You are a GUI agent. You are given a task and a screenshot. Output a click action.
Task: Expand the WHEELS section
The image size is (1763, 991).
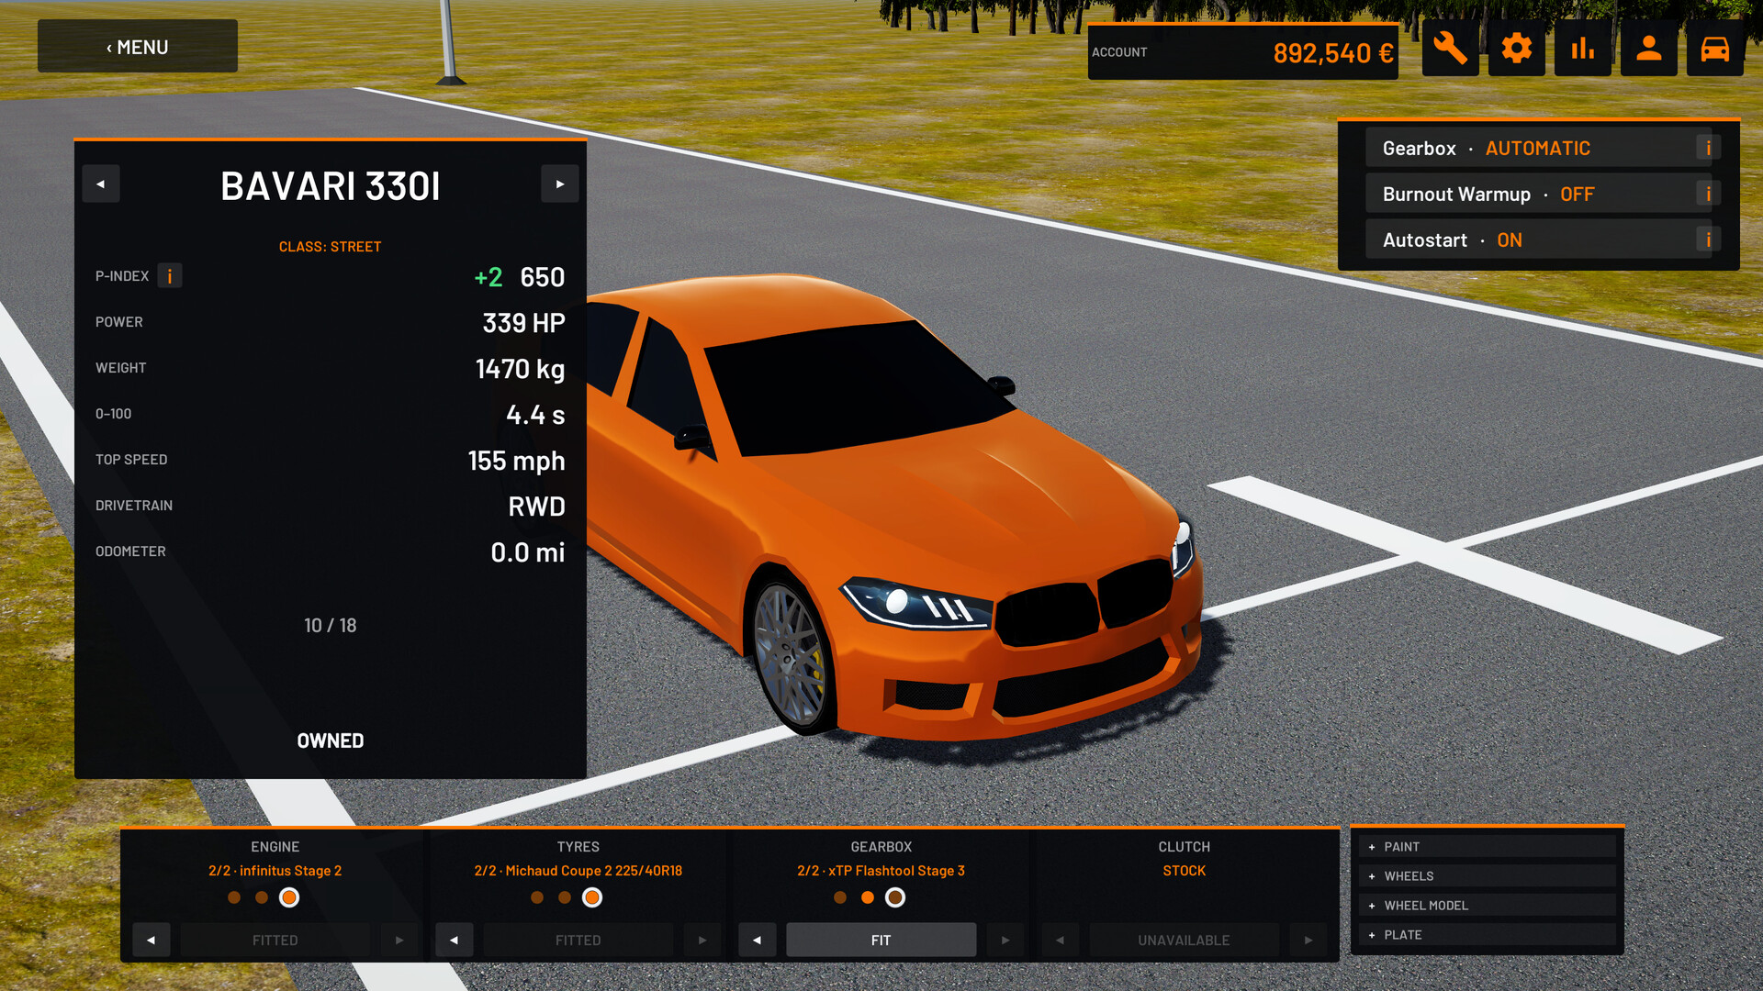tap(1487, 875)
